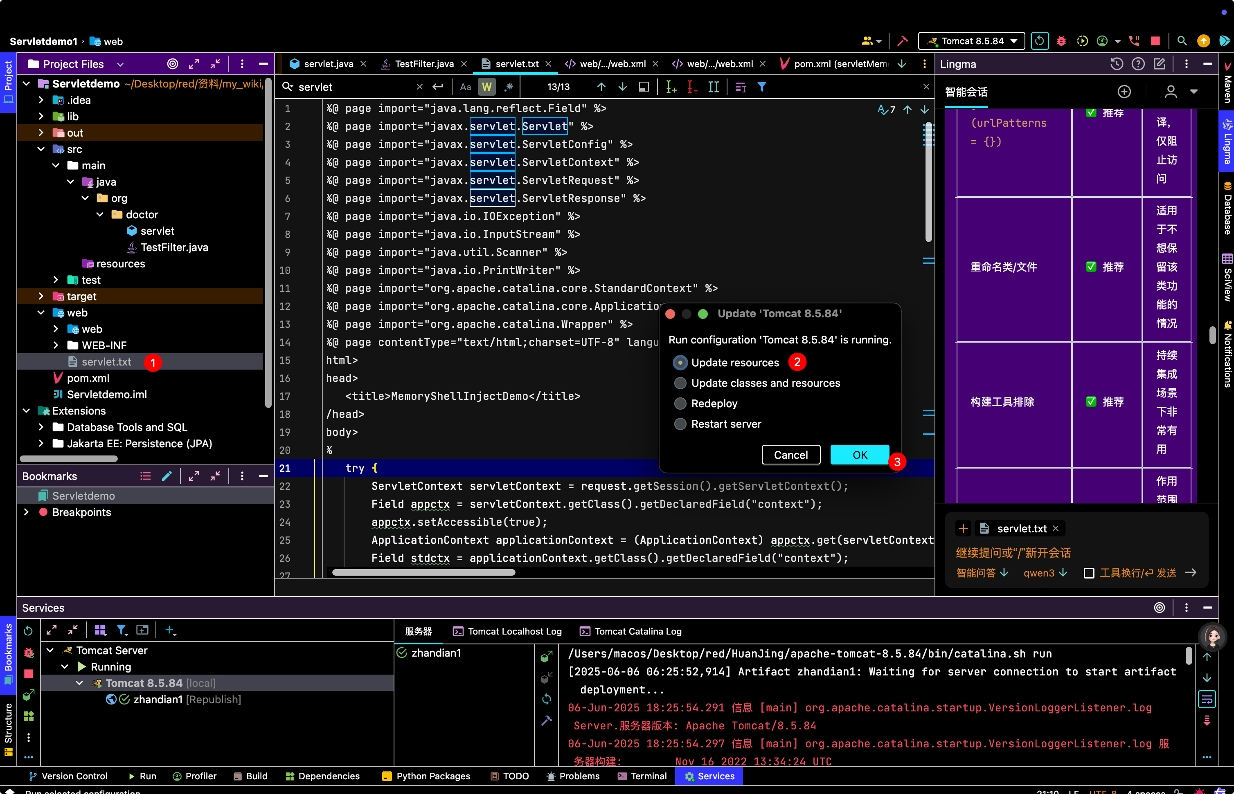Open the Maven tool window sidebar icon
This screenshot has height=794, width=1234.
[x=1227, y=83]
